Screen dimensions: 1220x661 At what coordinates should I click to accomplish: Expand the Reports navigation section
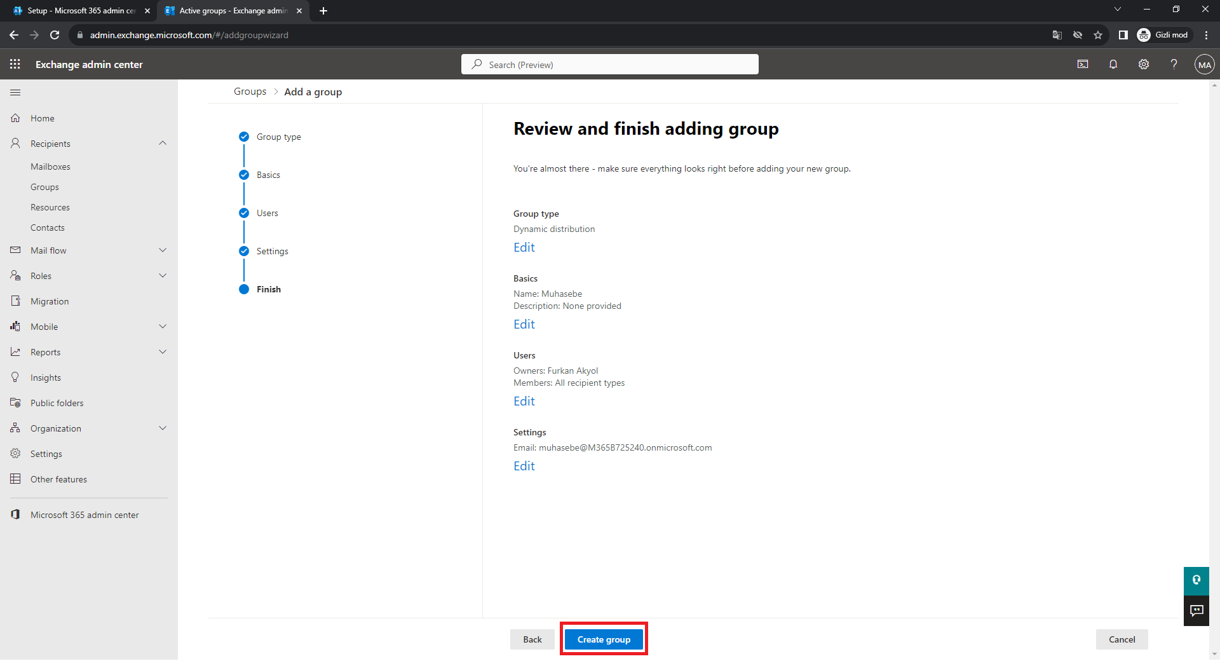tap(163, 352)
